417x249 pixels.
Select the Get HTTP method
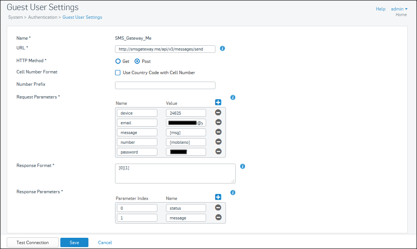(x=118, y=61)
